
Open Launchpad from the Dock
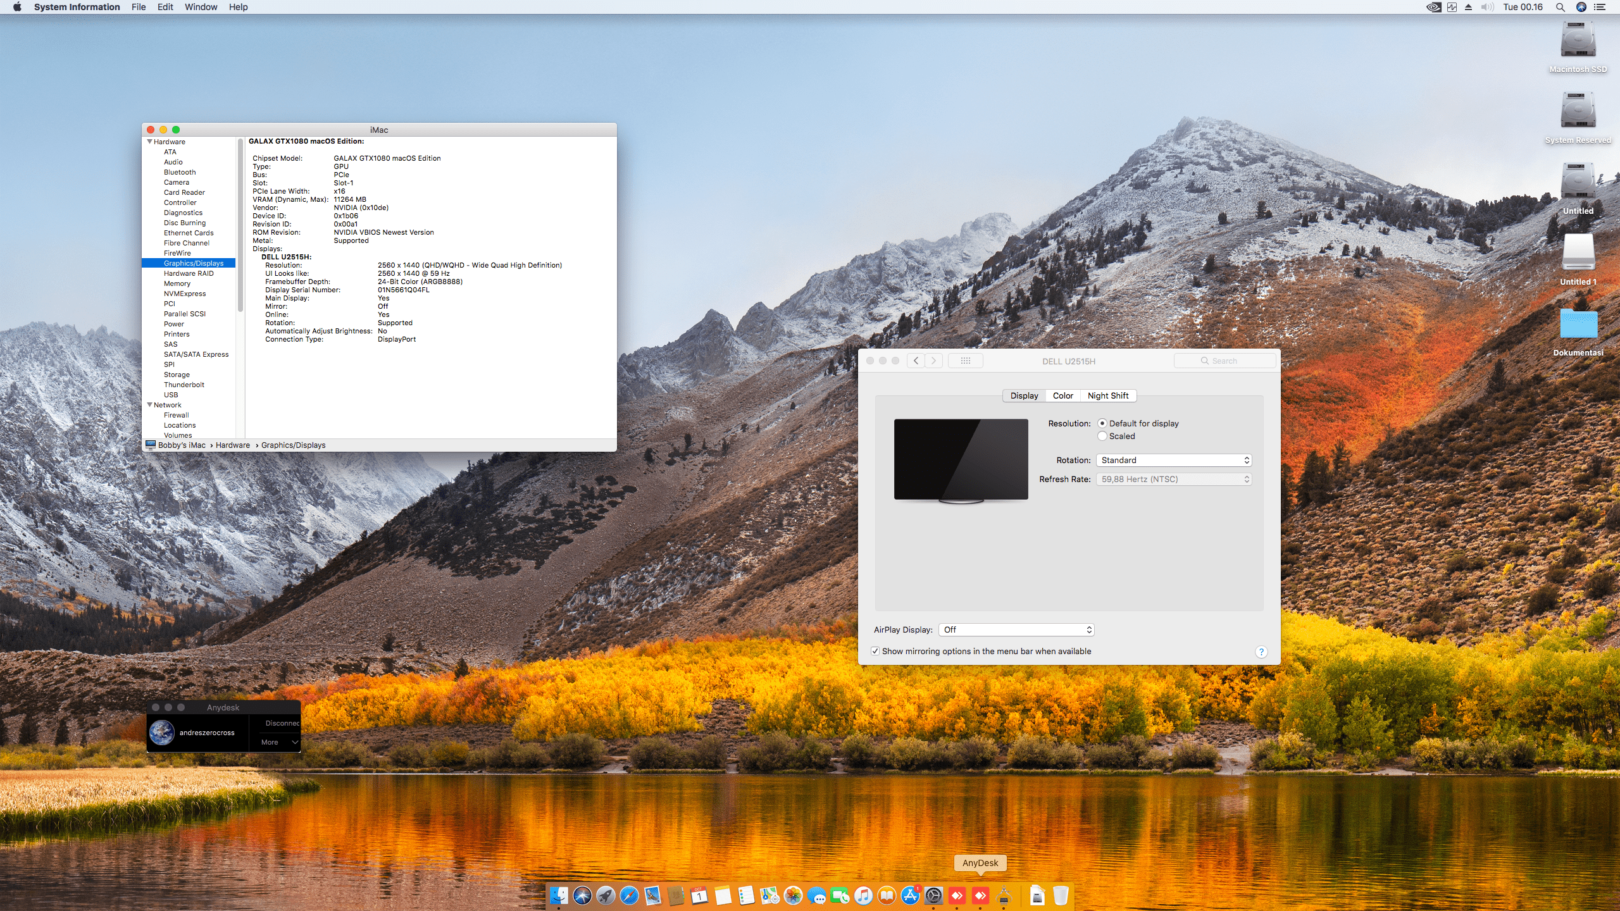tap(606, 895)
